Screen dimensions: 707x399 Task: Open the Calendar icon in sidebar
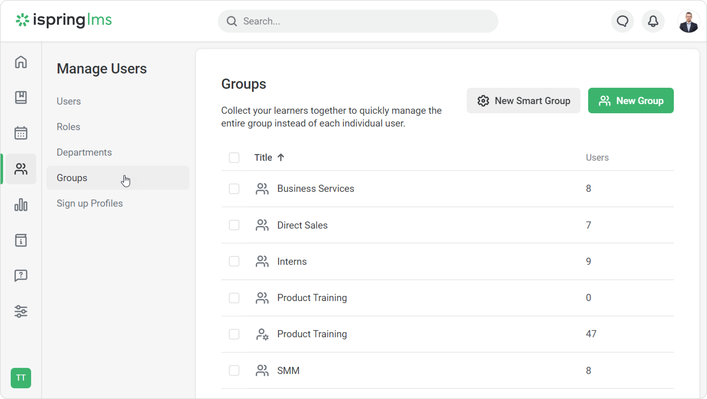click(21, 133)
